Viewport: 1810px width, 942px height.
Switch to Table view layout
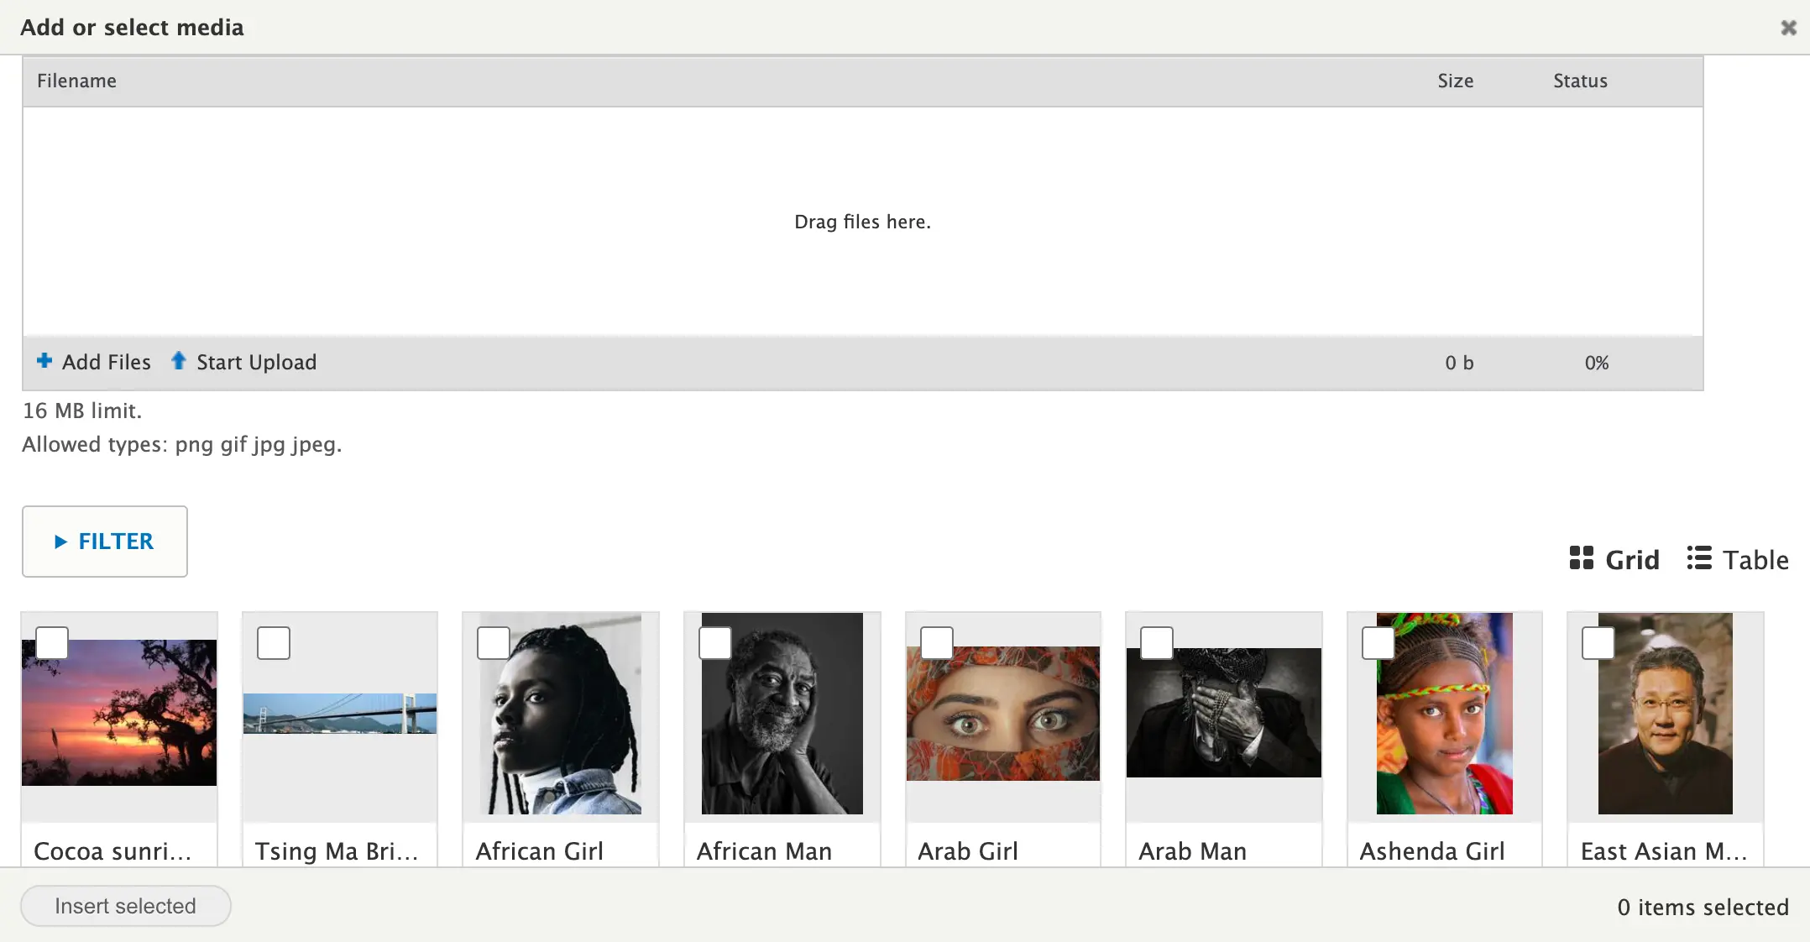(1738, 559)
